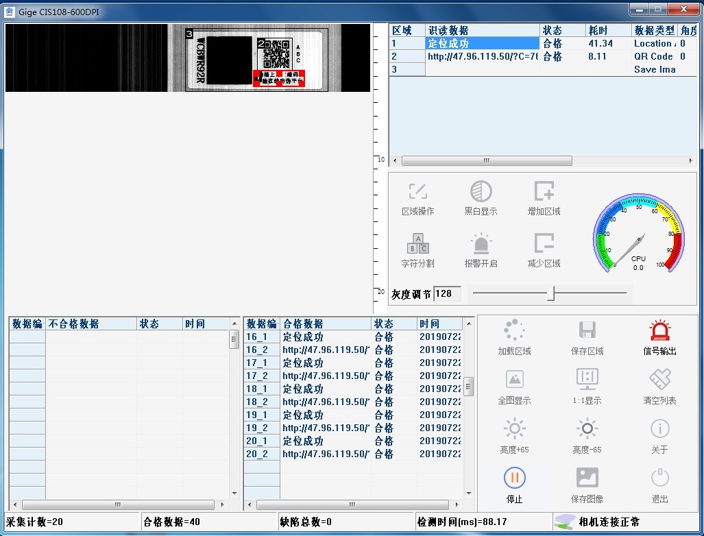Open 字符分割 character segmentation tool

tap(417, 245)
